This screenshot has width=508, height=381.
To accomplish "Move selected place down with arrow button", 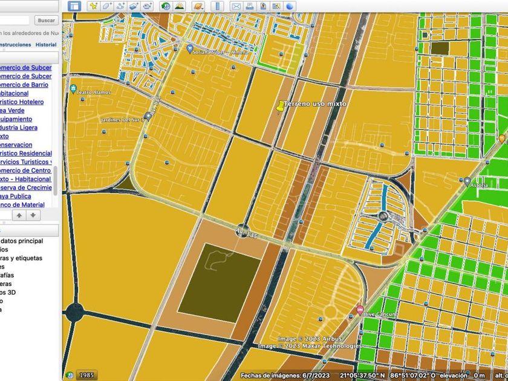I will [x=34, y=215].
